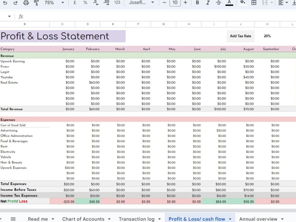Screen dimensions: 296x222
Task: Switch to Transaction log tab
Action: [x=136, y=219]
